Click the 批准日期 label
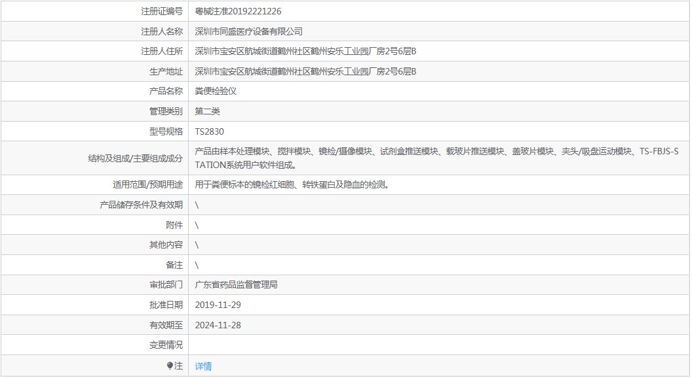This screenshot has height=378, width=692. (x=166, y=305)
